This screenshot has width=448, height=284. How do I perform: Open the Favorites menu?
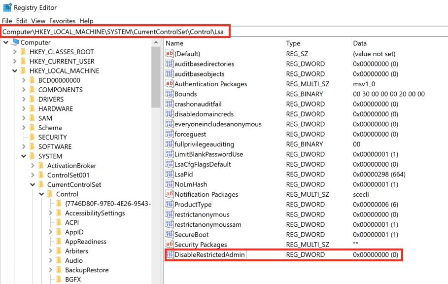[62, 21]
